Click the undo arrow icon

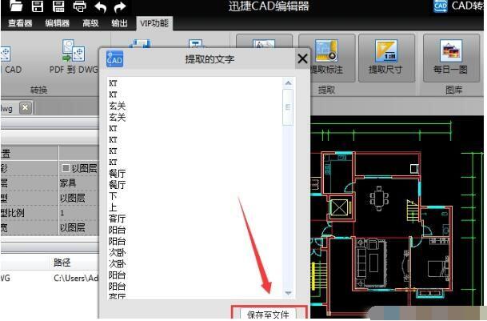coord(100,6)
